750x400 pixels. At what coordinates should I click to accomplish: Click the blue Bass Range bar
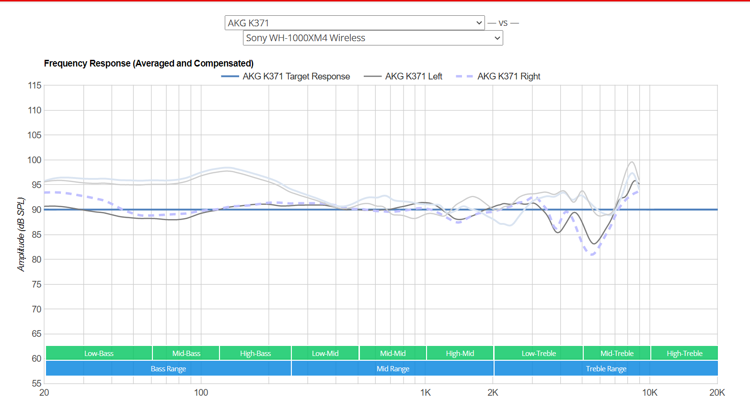tap(168, 368)
